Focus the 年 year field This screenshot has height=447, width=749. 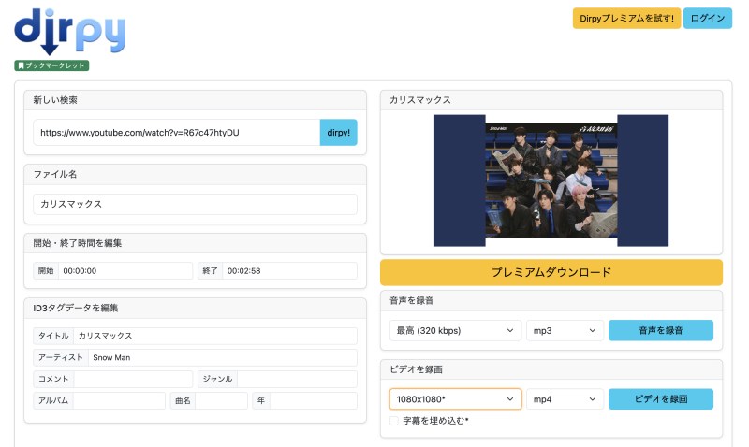(x=314, y=401)
